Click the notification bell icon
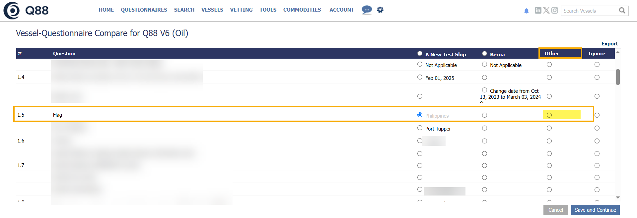The image size is (637, 218). 526,11
